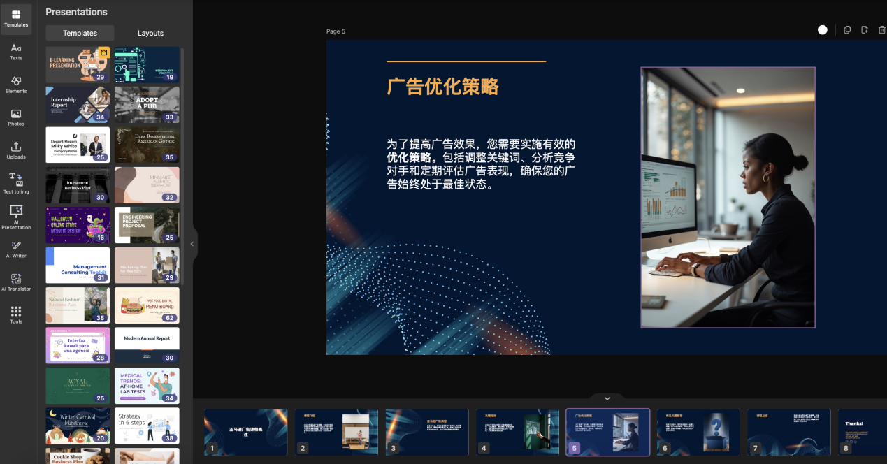The width and height of the screenshot is (887, 464).
Task: Choose the Strategy in 6 steps template
Action: tap(147, 426)
